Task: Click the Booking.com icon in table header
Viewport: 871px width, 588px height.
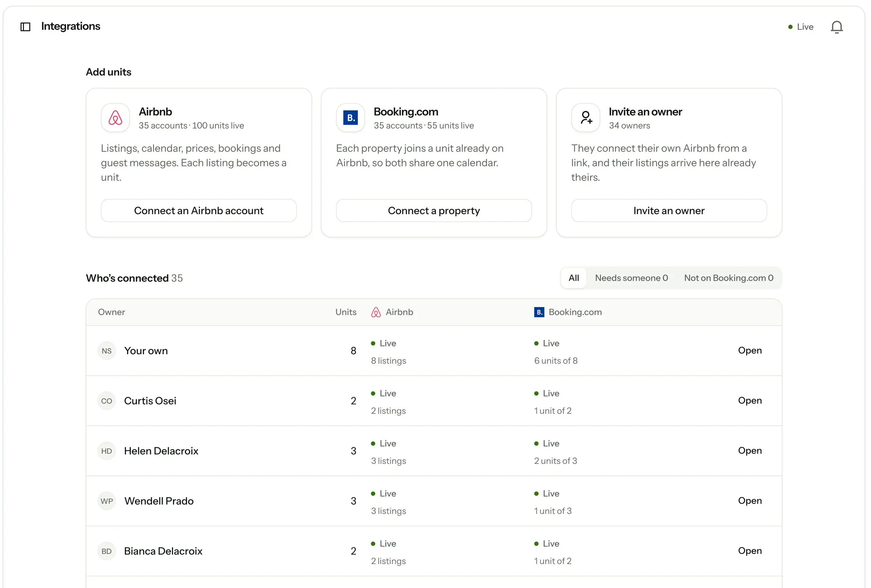Action: point(539,312)
